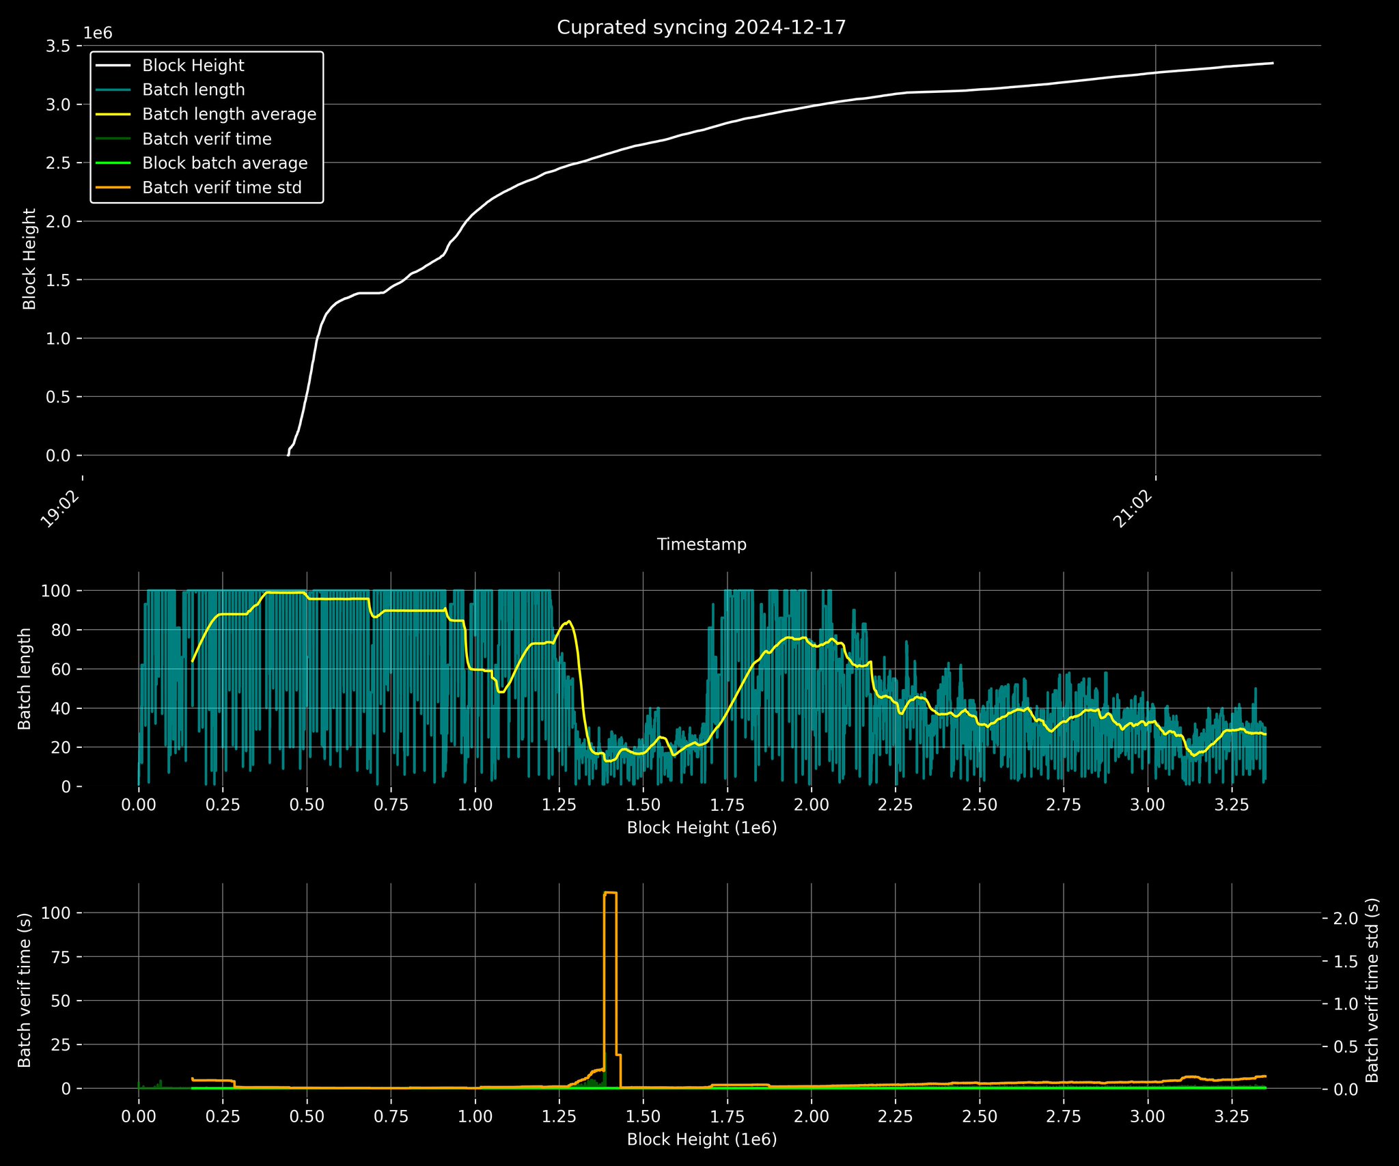Click the white line swatch in the legend
Screen dimensions: 1399x1166
pos(113,66)
